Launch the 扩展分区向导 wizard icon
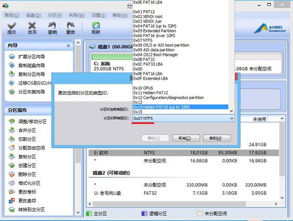This screenshot has width=293, height=221. (x=12, y=57)
